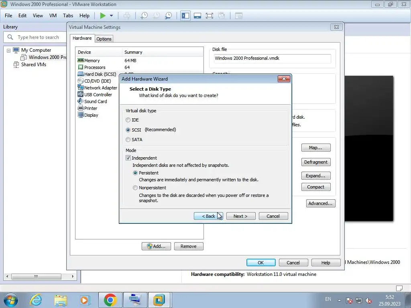Open the Tabs menu

[x=68, y=16]
